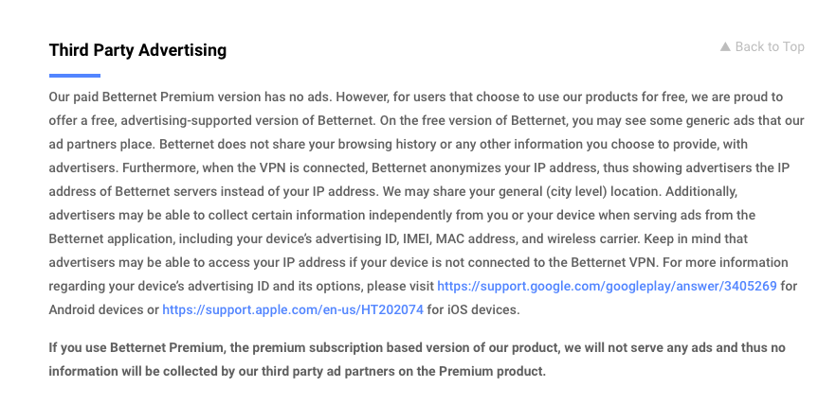The image size is (836, 405).
Task: Click the words "Android devices or" before the Apple link
Action: tap(104, 309)
